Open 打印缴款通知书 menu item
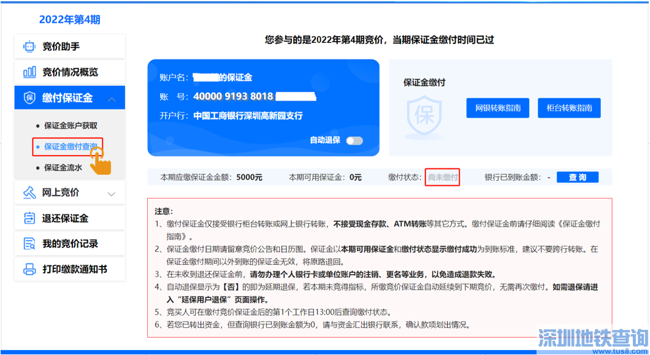650x355 pixels. [x=70, y=269]
